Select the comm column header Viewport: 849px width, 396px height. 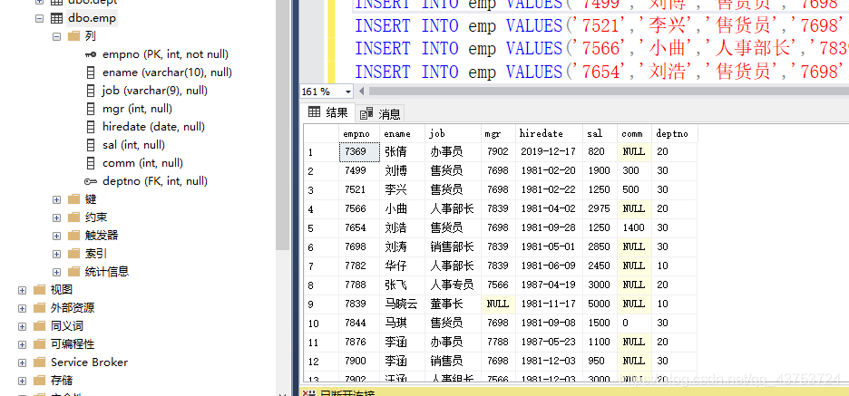(635, 133)
